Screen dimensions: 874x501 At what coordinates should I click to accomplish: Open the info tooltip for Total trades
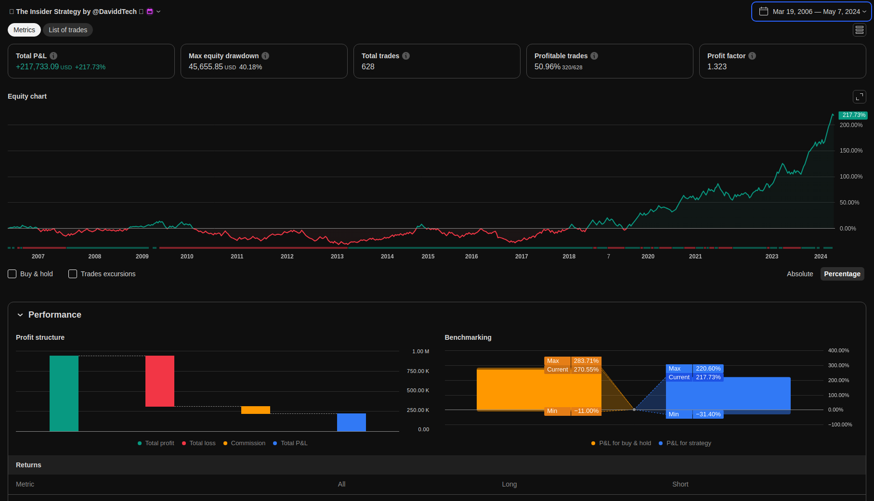click(406, 56)
